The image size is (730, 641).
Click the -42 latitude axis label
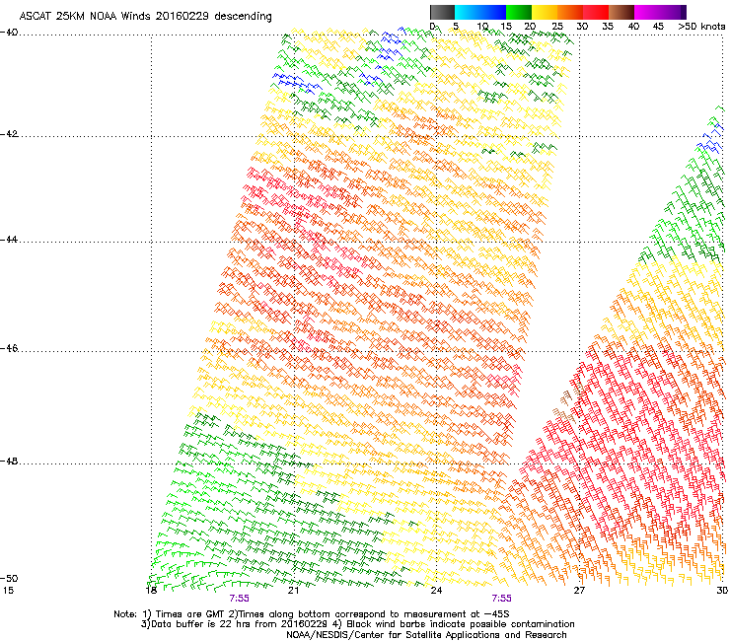(9, 134)
